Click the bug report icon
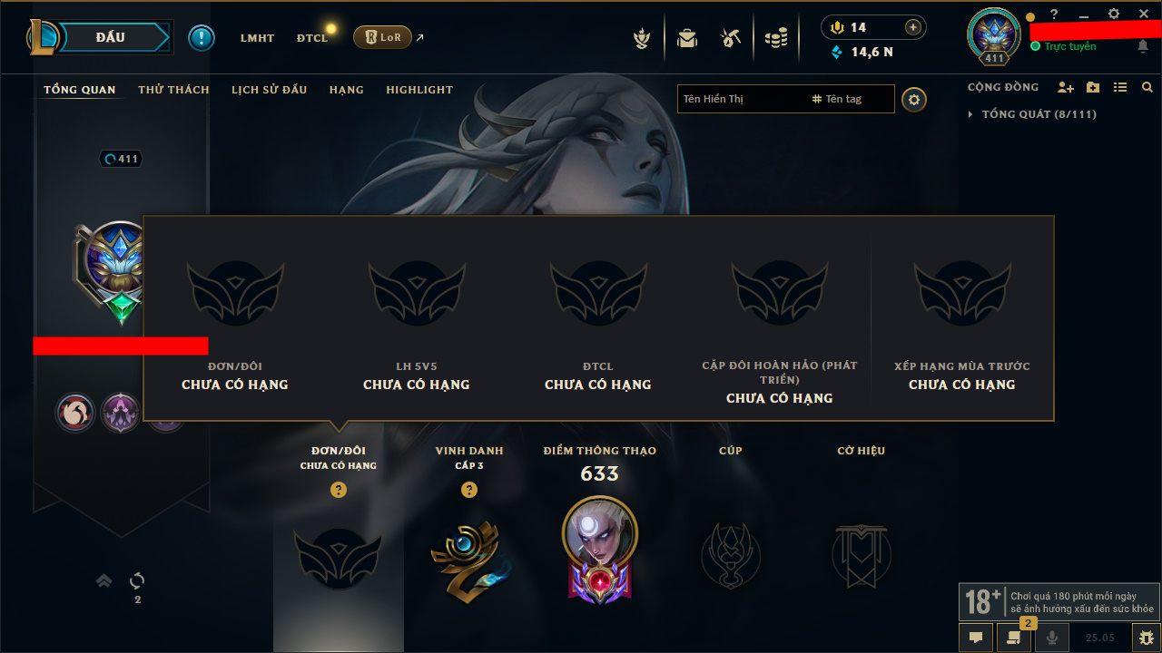 pyautogui.click(x=1145, y=638)
